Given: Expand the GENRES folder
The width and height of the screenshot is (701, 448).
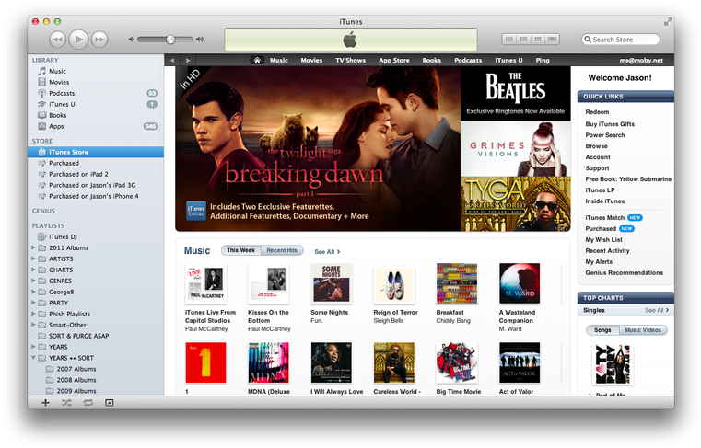Looking at the screenshot, I should [33, 281].
